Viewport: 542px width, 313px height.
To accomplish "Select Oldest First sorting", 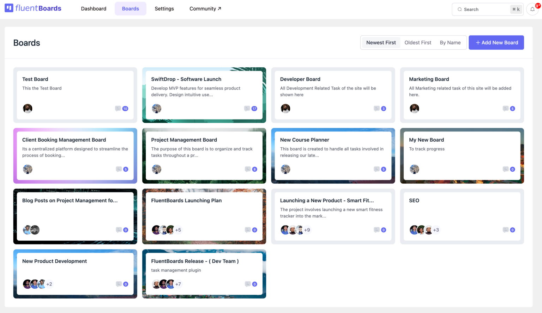I will [x=418, y=42].
